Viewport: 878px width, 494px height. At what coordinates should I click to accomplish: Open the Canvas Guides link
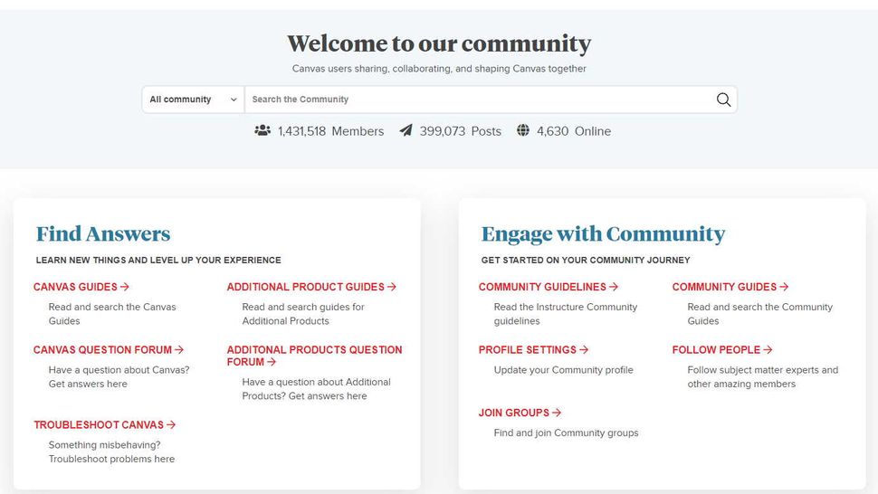click(x=81, y=287)
